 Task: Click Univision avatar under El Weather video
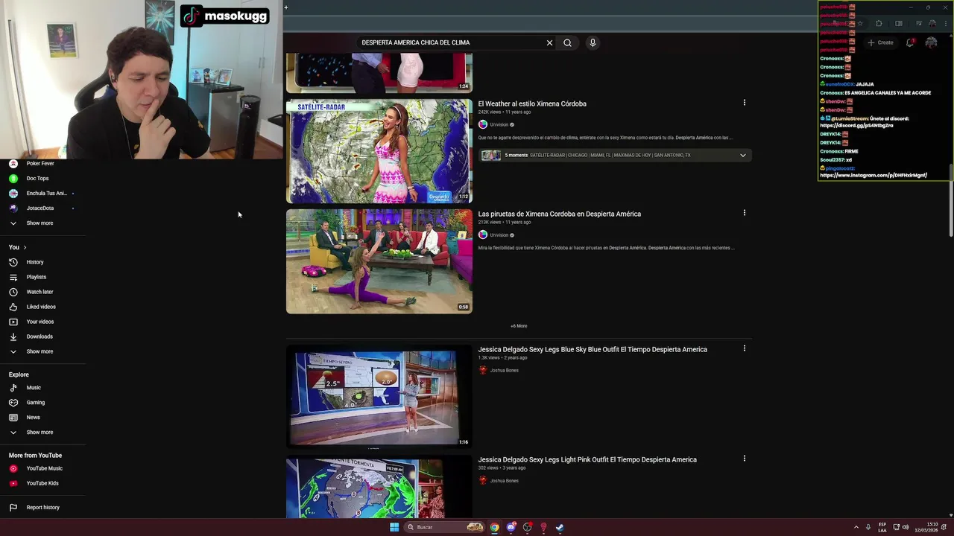click(483, 124)
